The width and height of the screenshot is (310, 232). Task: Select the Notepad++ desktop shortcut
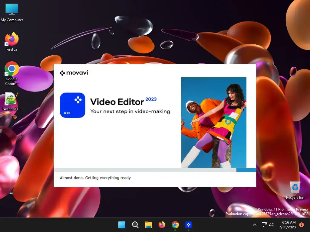pos(12,101)
